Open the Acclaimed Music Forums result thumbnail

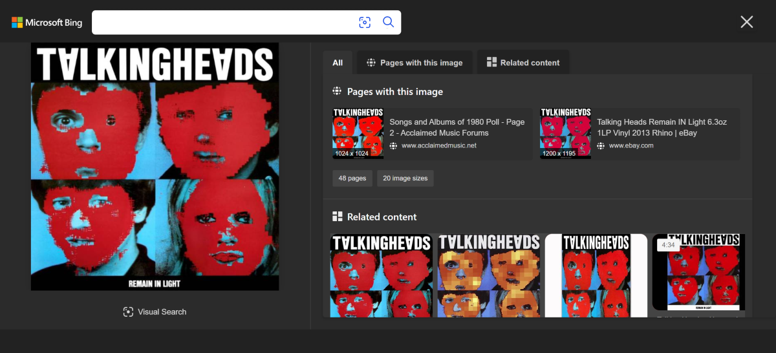[x=358, y=133]
